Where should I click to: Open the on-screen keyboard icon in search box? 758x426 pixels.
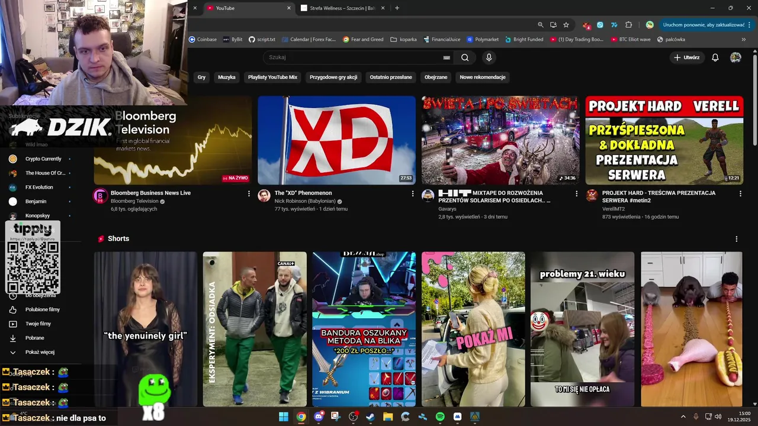(447, 57)
